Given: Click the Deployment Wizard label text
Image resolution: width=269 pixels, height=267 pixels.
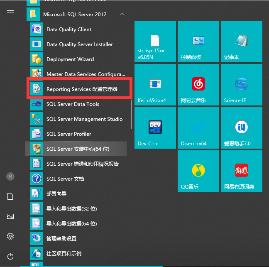Looking at the screenshot, I should 70,59.
